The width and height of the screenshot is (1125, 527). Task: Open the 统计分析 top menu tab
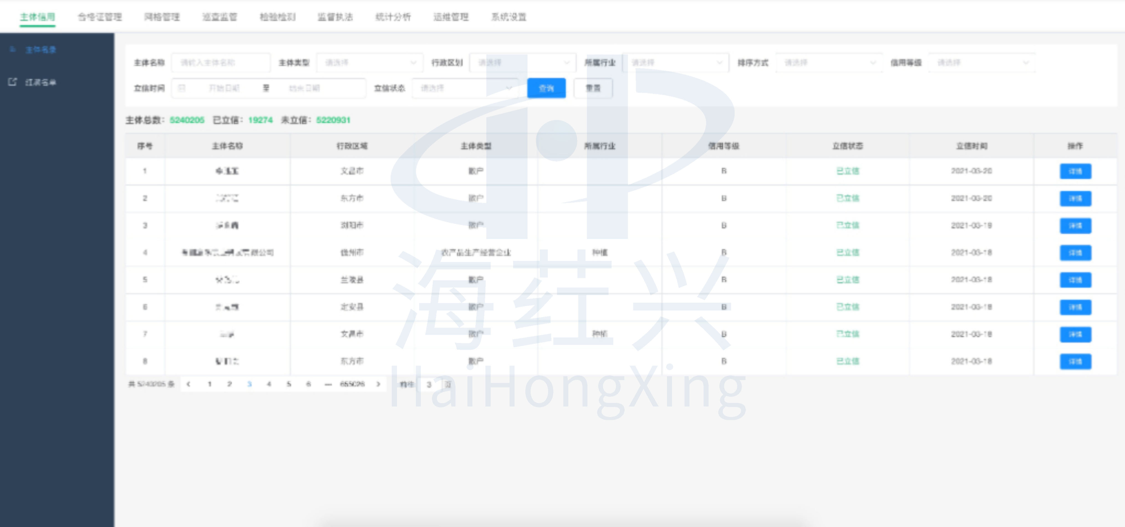(393, 17)
